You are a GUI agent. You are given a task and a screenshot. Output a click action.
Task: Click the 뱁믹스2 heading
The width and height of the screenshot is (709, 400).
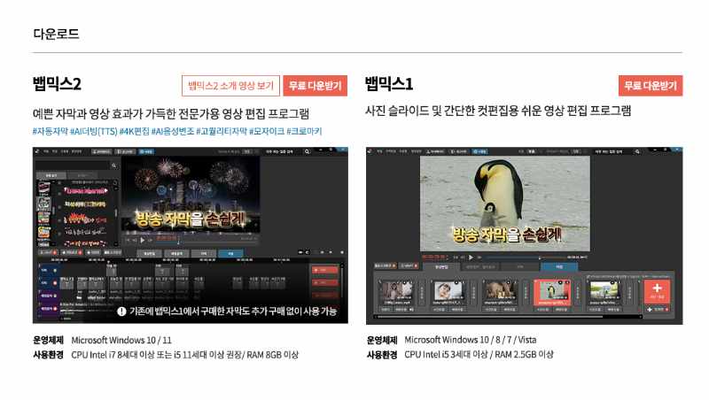coord(57,84)
